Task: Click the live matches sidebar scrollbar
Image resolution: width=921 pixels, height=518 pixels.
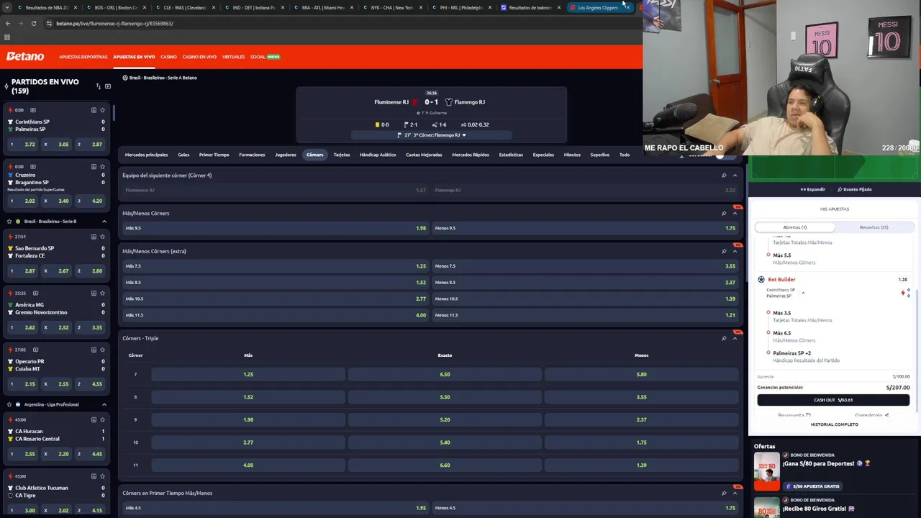Action: click(114, 113)
